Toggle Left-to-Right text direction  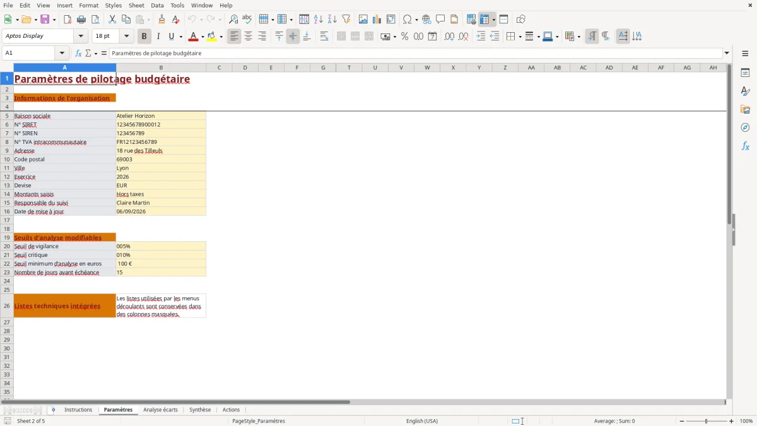point(592,37)
